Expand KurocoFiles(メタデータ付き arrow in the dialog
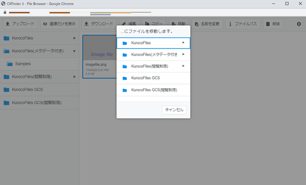 tap(183, 54)
